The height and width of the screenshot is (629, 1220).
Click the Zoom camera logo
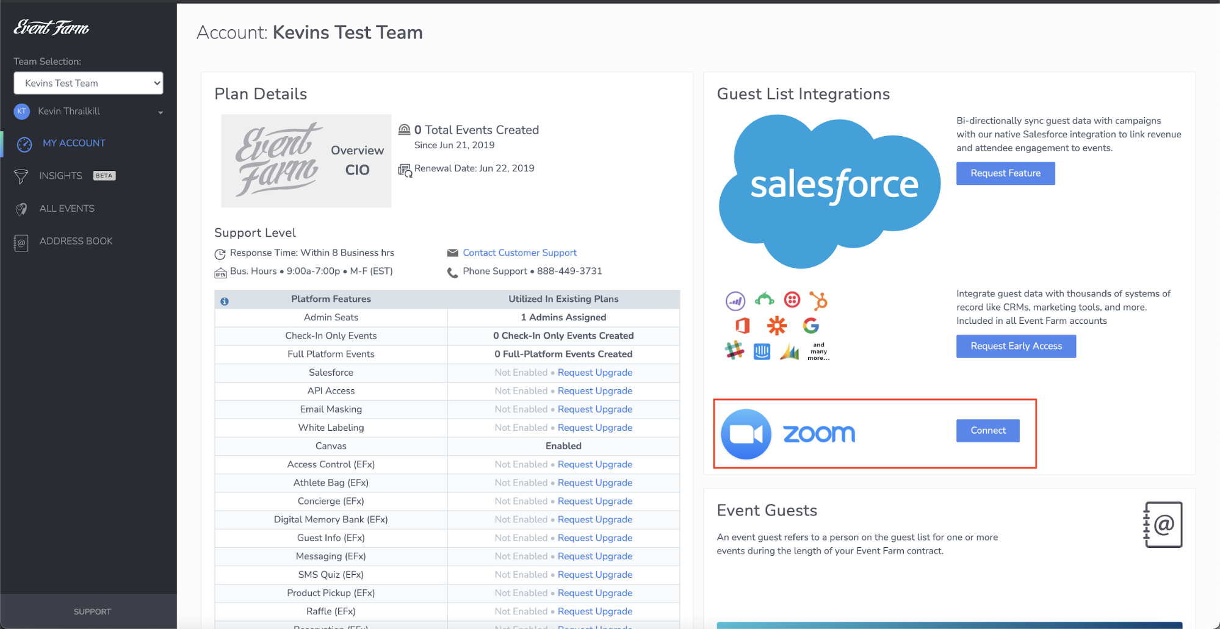point(746,434)
